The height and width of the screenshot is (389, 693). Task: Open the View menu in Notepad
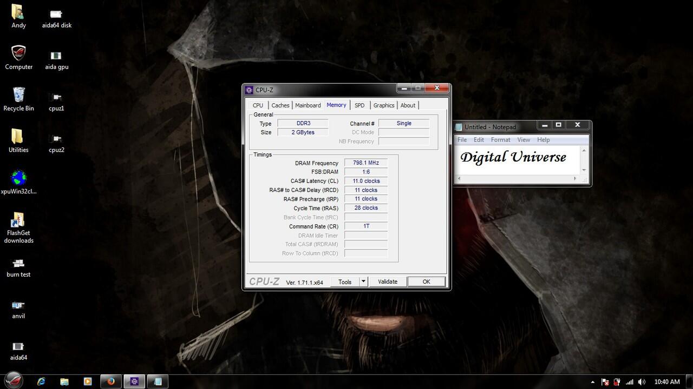click(524, 139)
